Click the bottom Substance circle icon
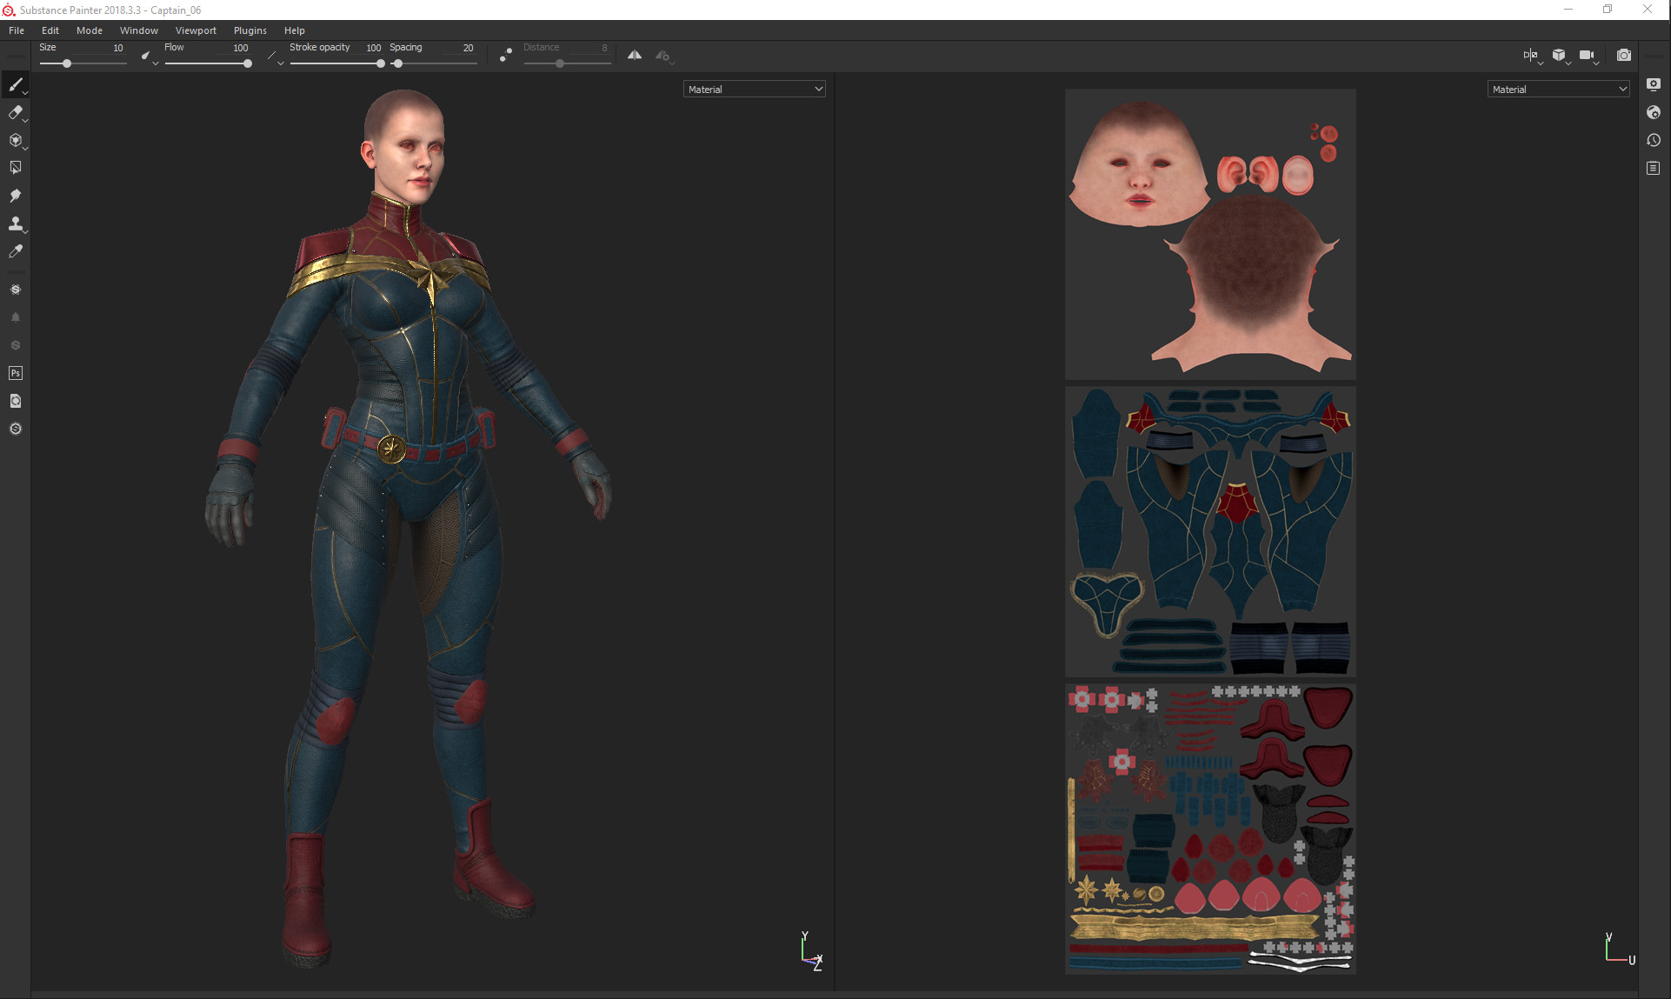Viewport: 1671px width, 999px height. coord(15,429)
